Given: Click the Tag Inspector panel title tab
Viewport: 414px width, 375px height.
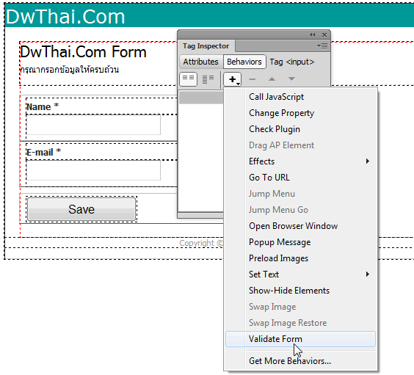Looking at the screenshot, I should click(206, 46).
